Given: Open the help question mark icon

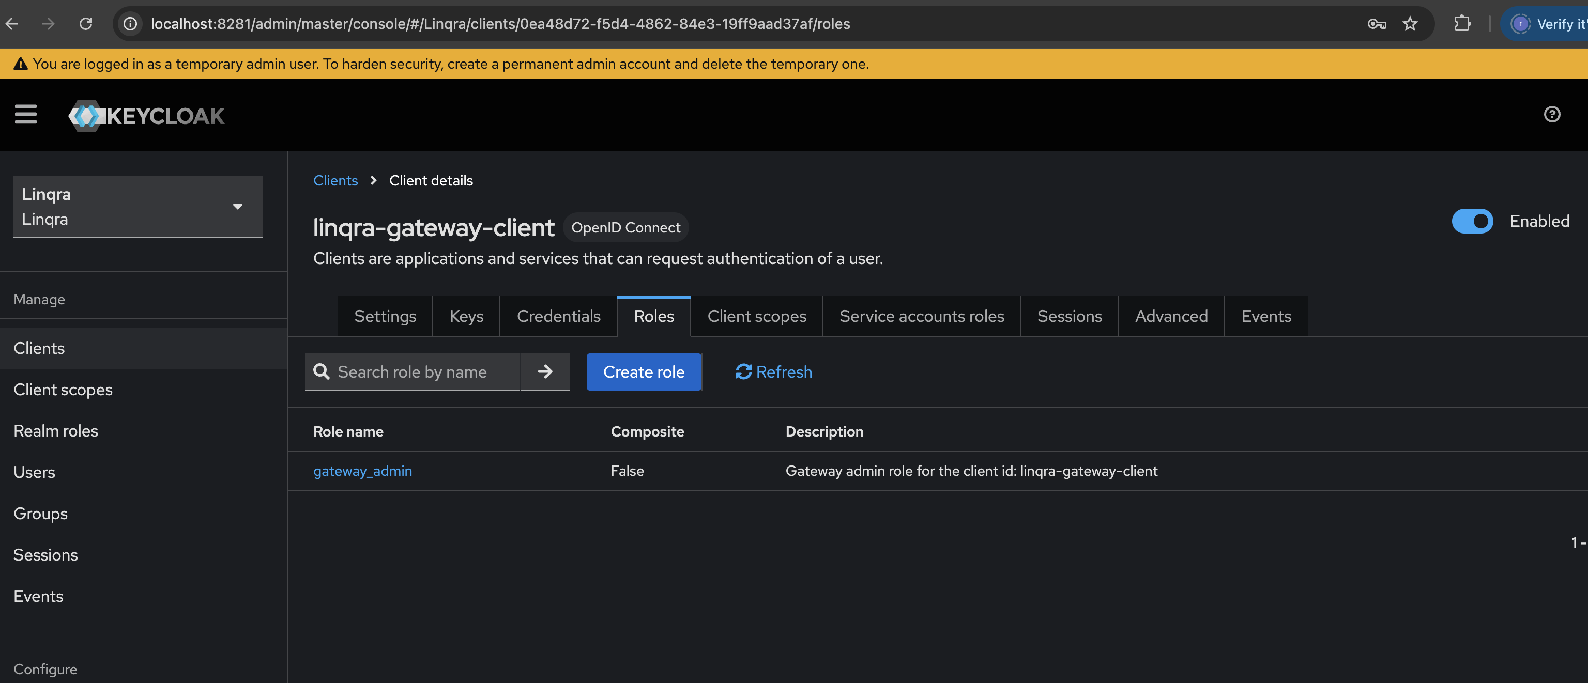Looking at the screenshot, I should pos(1552,115).
